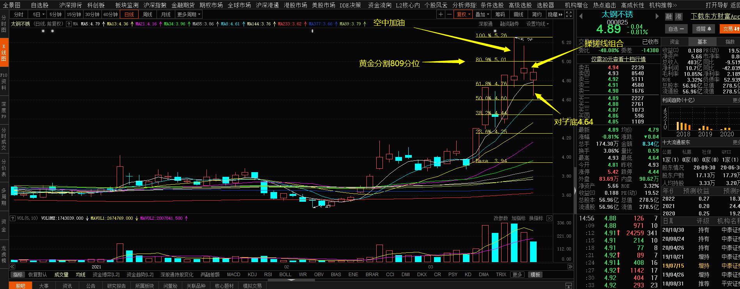Select 60分钟 period
Image resolution: width=740 pixels, height=289 pixels.
coord(110,14)
